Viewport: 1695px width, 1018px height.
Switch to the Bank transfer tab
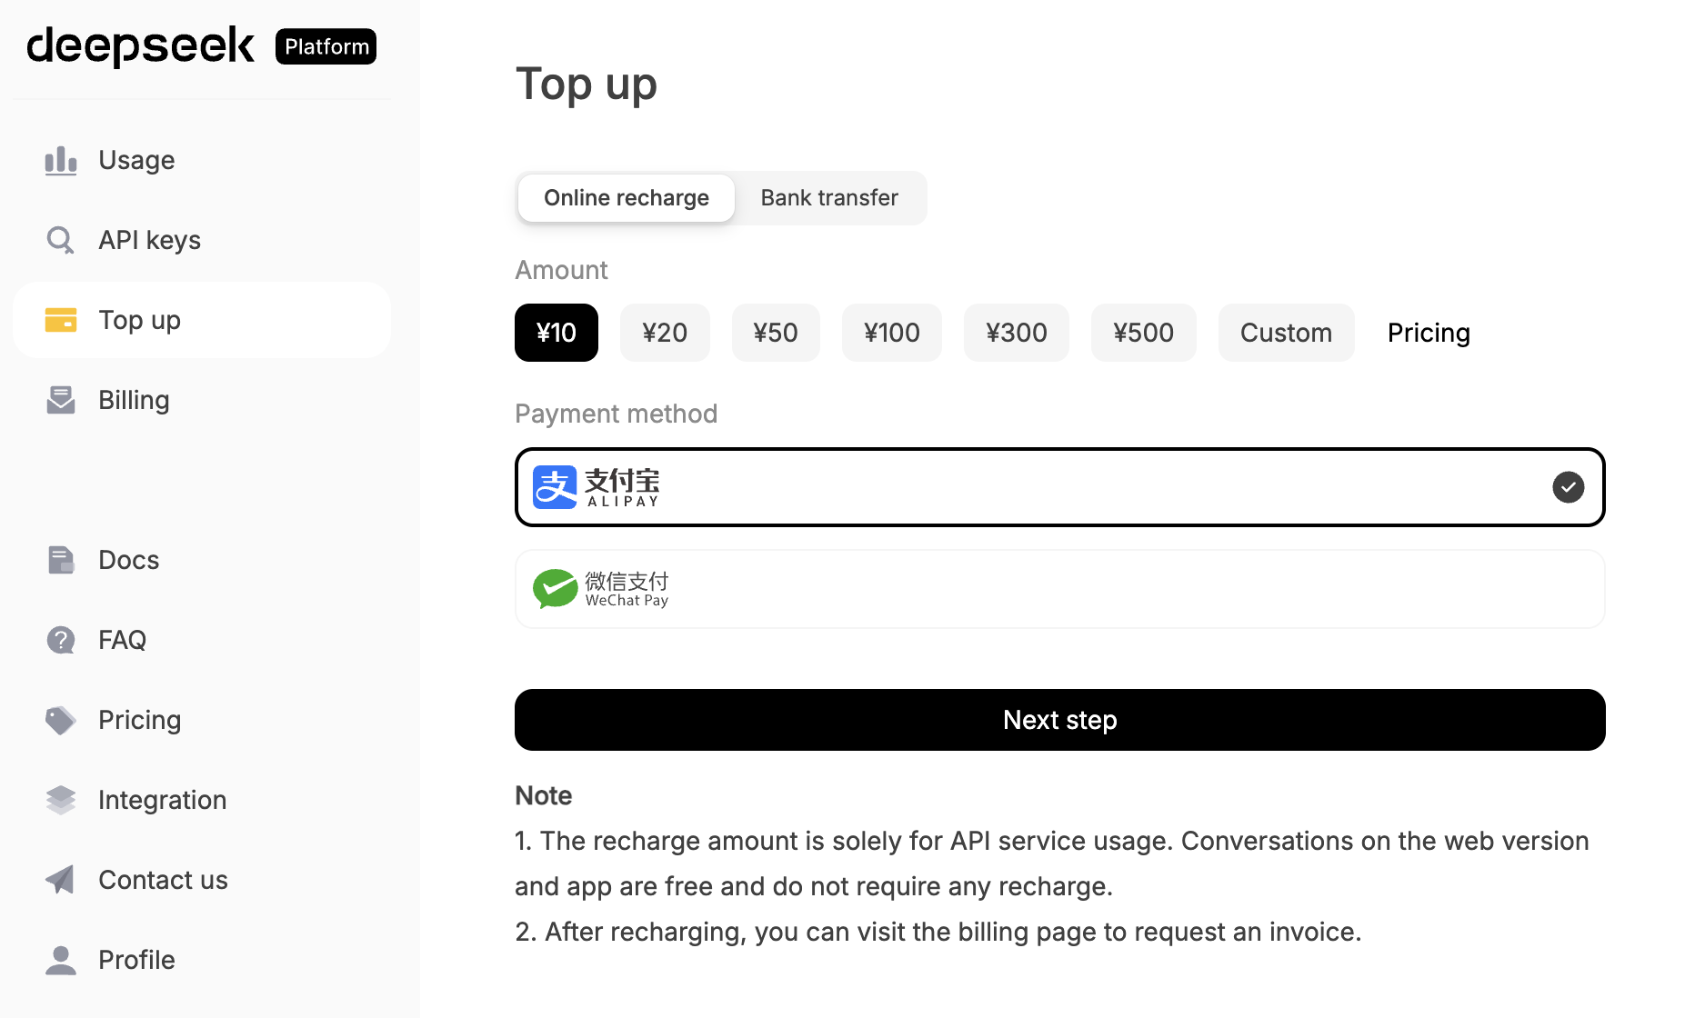[x=829, y=198]
